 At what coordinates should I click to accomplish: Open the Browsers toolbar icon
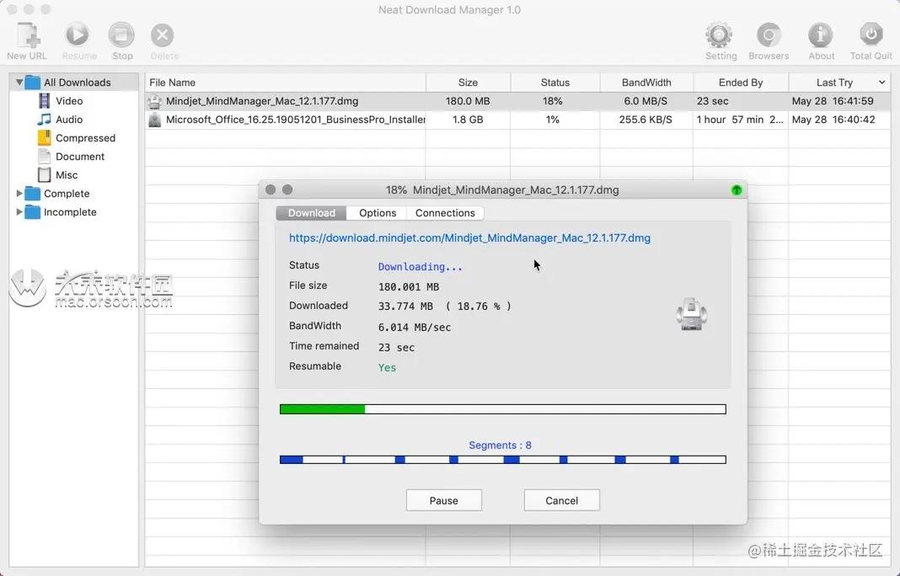click(769, 35)
